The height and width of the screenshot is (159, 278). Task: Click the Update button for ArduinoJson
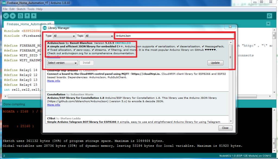pos(215,63)
